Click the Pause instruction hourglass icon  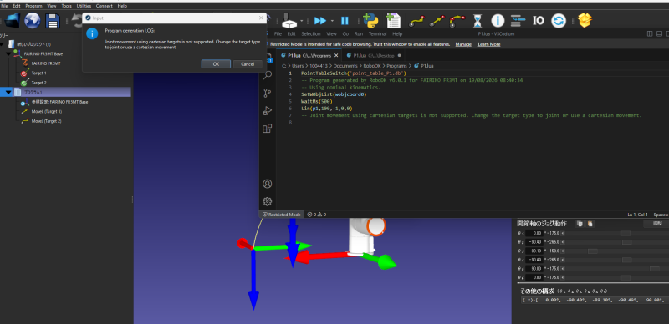(x=477, y=21)
